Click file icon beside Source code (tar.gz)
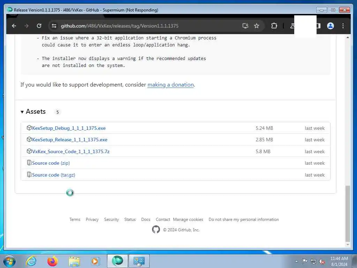This screenshot has height=268, width=357. pos(29,174)
